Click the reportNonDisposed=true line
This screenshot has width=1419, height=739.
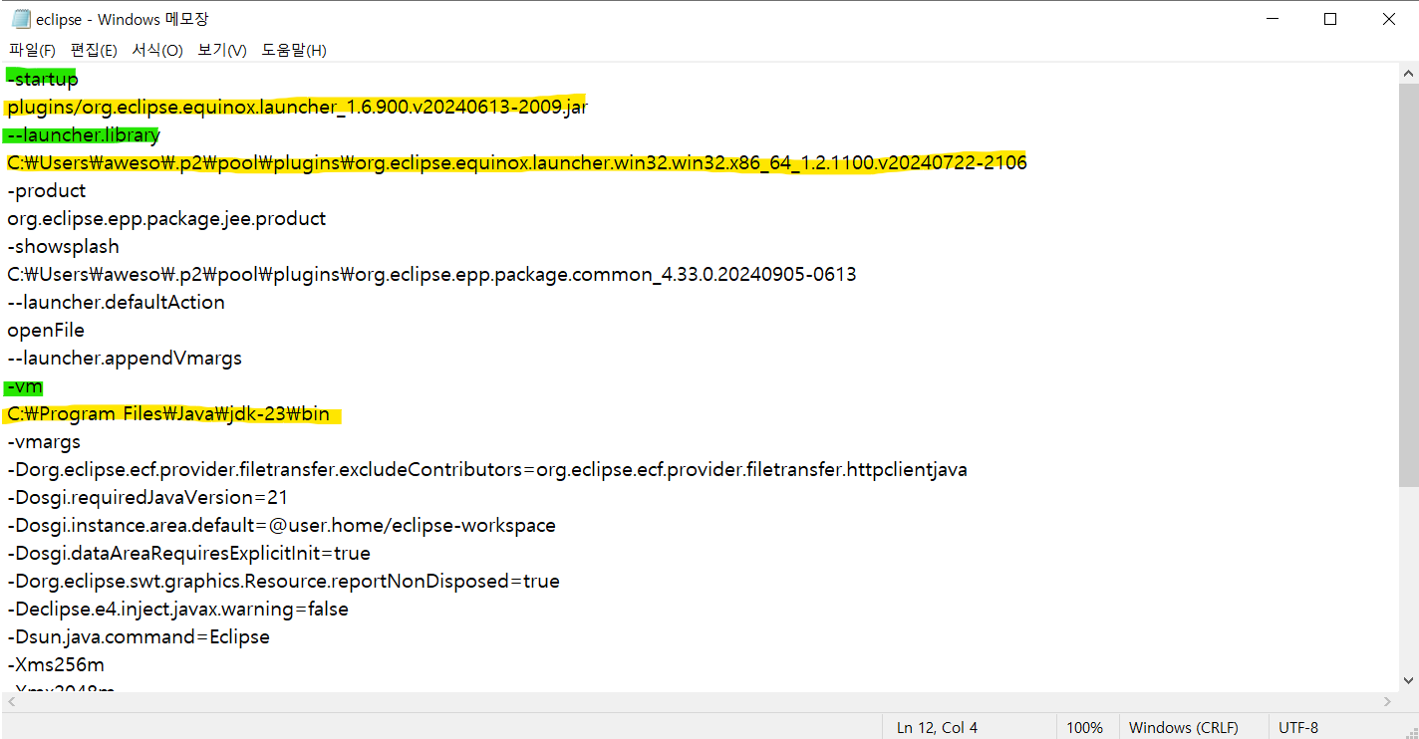(283, 581)
